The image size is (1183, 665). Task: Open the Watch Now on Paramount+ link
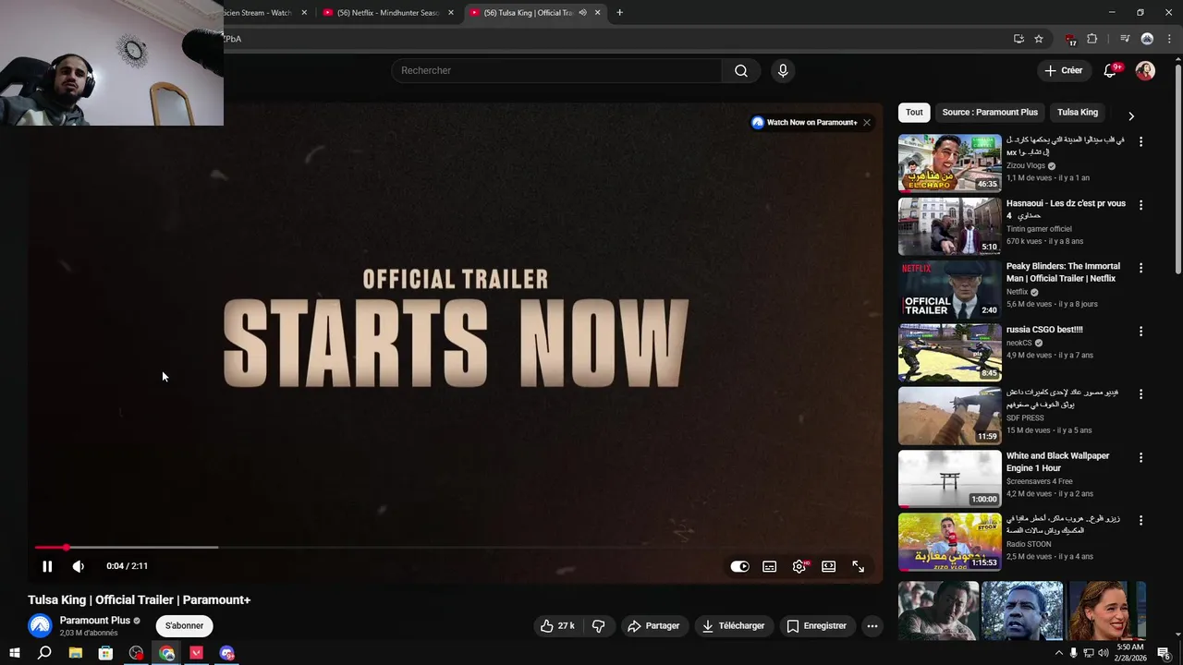coord(804,122)
